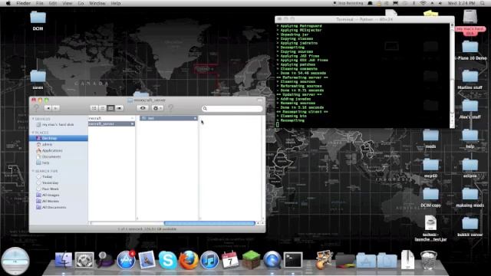Expand arrow beside minecraft_server row
The height and width of the screenshot is (276, 491).
point(133,124)
